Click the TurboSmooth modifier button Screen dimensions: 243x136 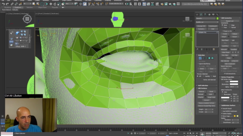coord(213,26)
